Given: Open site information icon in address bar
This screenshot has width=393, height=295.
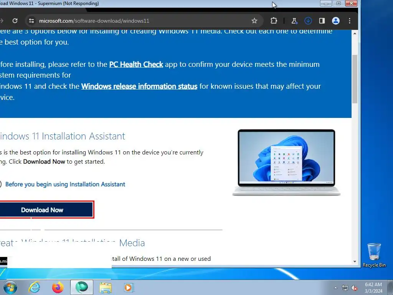Looking at the screenshot, I should [31, 21].
